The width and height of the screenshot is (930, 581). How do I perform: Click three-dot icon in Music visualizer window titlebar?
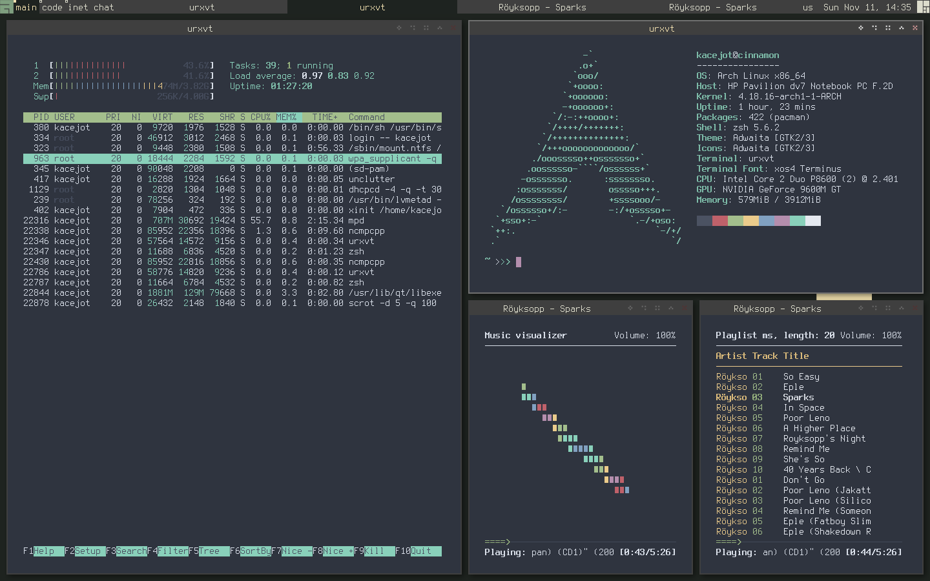click(x=644, y=308)
